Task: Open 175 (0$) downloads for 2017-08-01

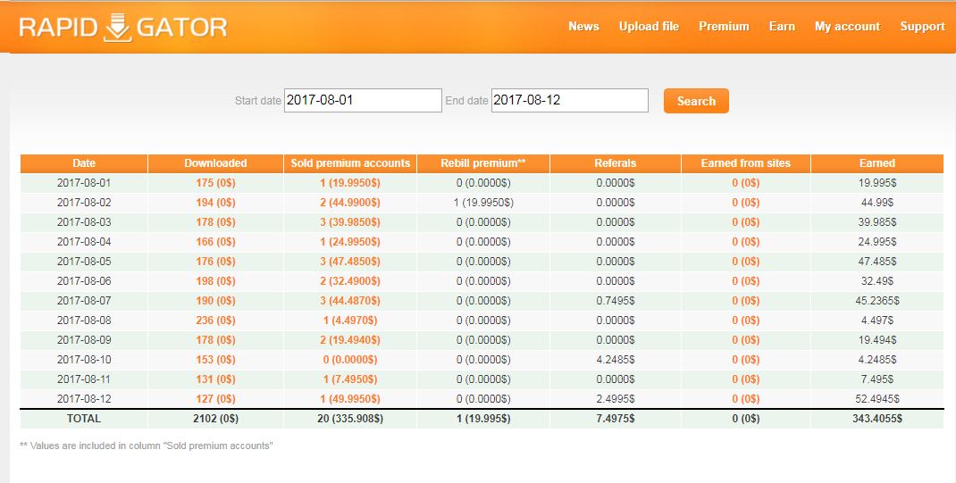Action: pyautogui.click(x=215, y=183)
